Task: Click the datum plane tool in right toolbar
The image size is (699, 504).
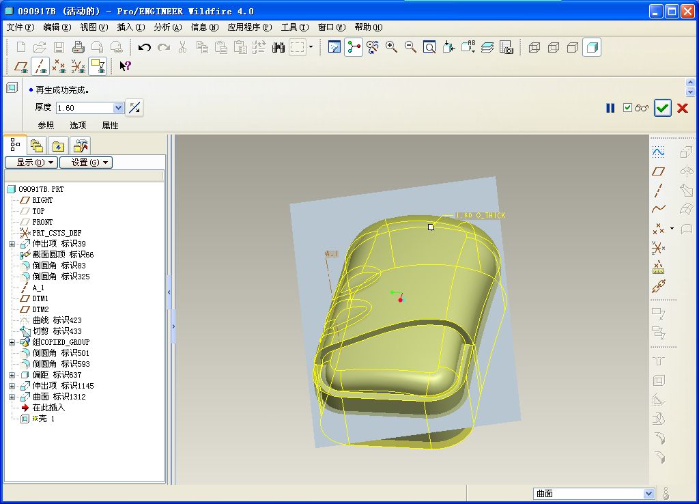Action: coord(659,171)
